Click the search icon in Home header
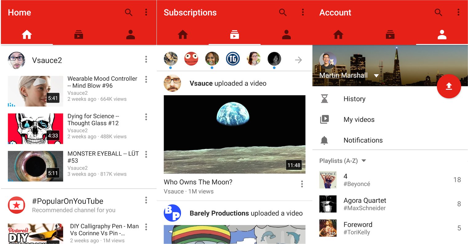 tap(129, 12)
